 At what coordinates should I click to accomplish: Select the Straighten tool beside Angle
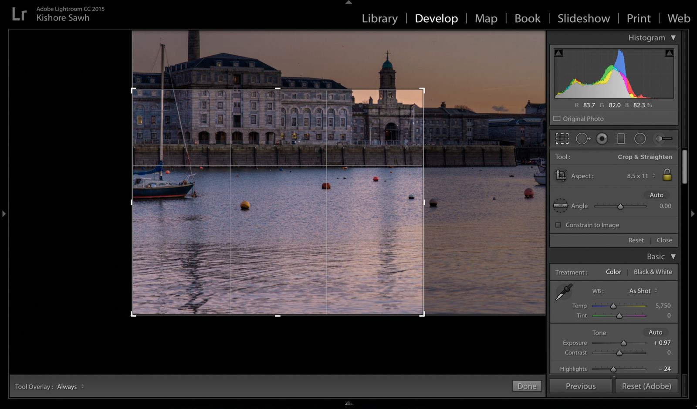coord(561,206)
